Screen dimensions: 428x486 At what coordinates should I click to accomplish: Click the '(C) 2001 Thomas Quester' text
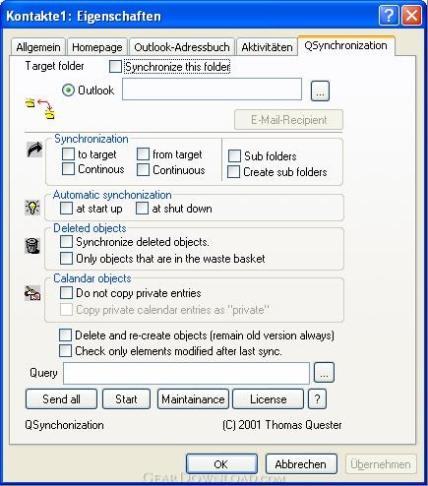tap(282, 425)
